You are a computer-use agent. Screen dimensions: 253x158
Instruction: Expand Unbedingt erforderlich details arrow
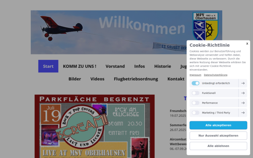click(x=243, y=83)
